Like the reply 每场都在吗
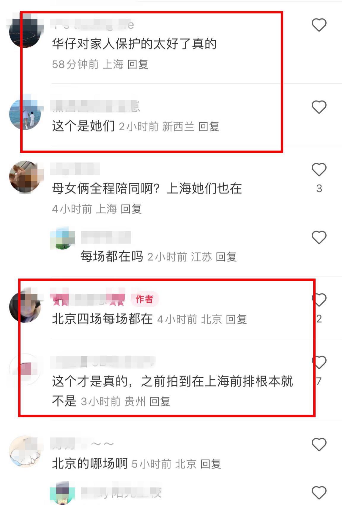This screenshot has height=505, width=342. (319, 237)
